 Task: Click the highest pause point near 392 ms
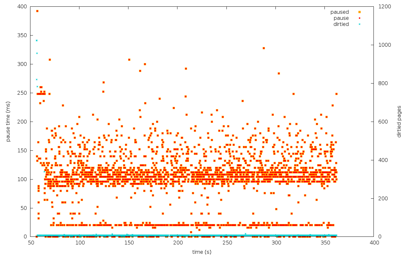[37, 11]
